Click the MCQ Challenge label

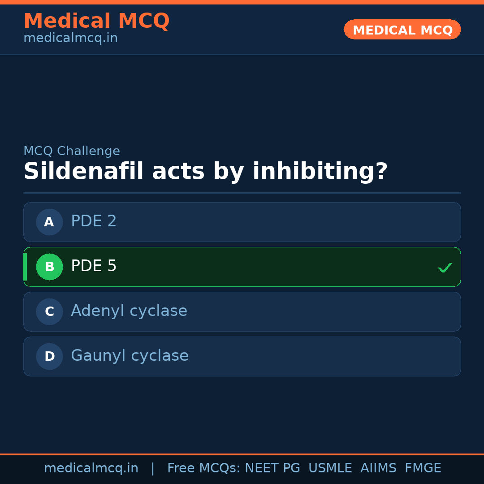click(72, 151)
